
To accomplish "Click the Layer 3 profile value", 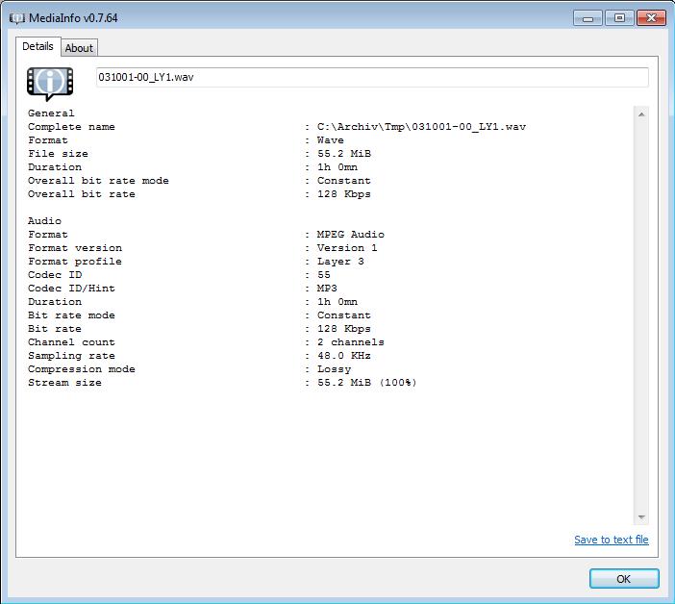I will click(x=340, y=261).
